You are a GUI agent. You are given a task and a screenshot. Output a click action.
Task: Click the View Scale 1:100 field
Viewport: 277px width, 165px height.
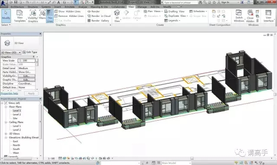pos(26,60)
